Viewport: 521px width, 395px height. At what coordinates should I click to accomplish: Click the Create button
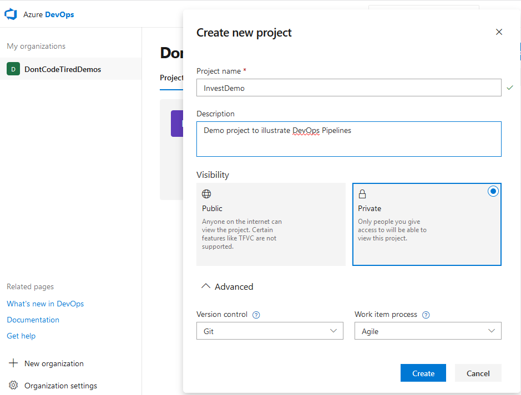(423, 373)
